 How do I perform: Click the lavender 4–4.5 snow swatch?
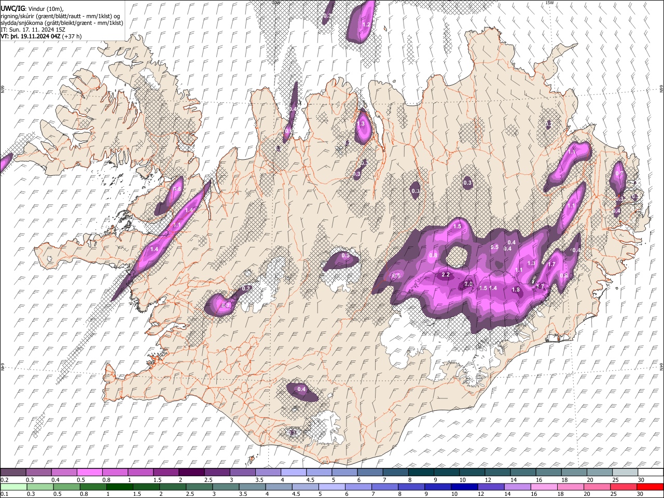tap(293, 472)
